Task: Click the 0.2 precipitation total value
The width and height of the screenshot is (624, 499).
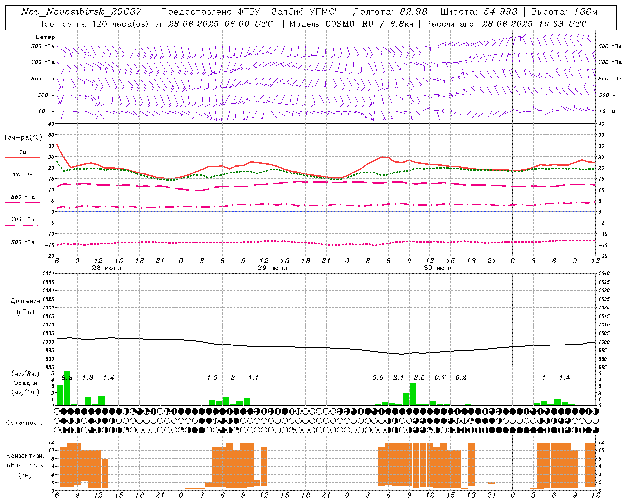Action: 461,378
